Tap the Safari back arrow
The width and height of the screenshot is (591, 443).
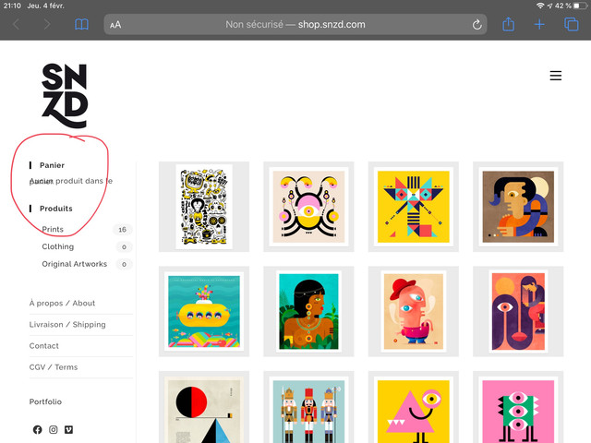coord(17,25)
